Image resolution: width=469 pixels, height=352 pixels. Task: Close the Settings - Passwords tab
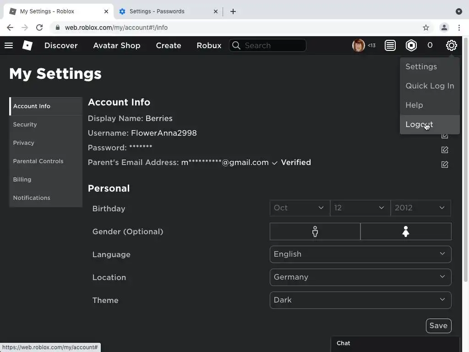pyautogui.click(x=215, y=11)
